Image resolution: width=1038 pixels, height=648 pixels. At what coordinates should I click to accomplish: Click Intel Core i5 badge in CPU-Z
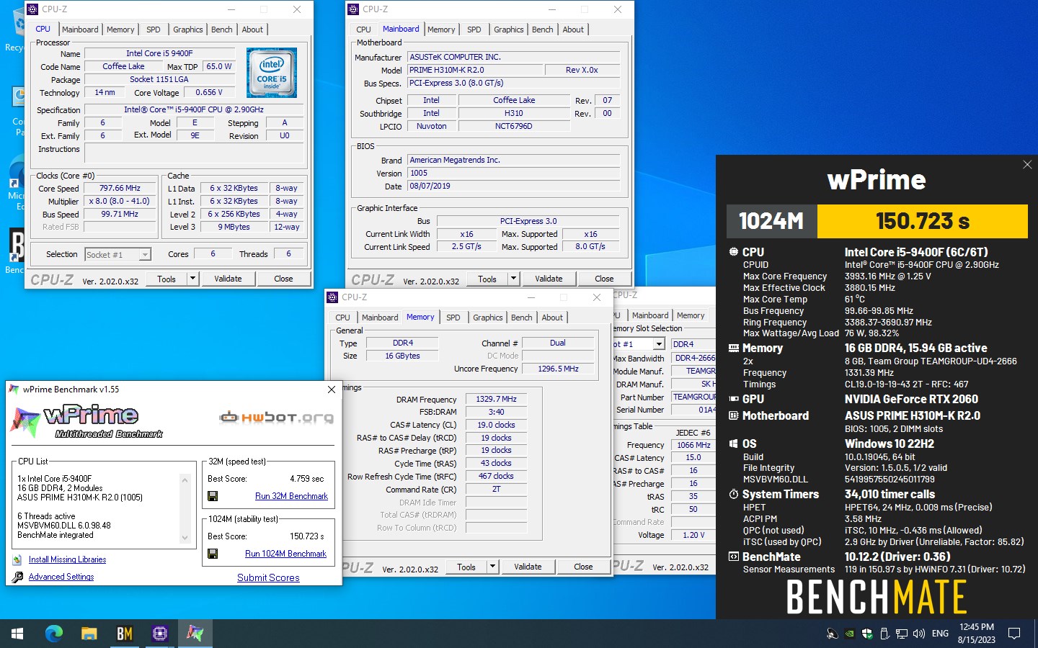(x=272, y=73)
